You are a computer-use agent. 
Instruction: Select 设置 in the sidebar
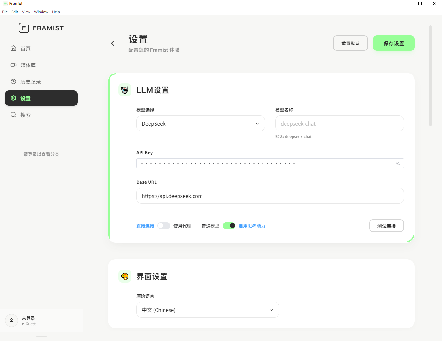coord(41,98)
